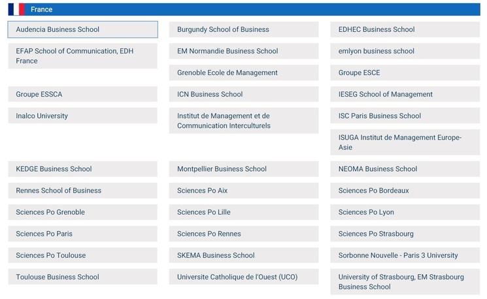Choose Grenoble Ecole de Management
Image resolution: width=487 pixels, height=299 pixels.
pyautogui.click(x=243, y=72)
